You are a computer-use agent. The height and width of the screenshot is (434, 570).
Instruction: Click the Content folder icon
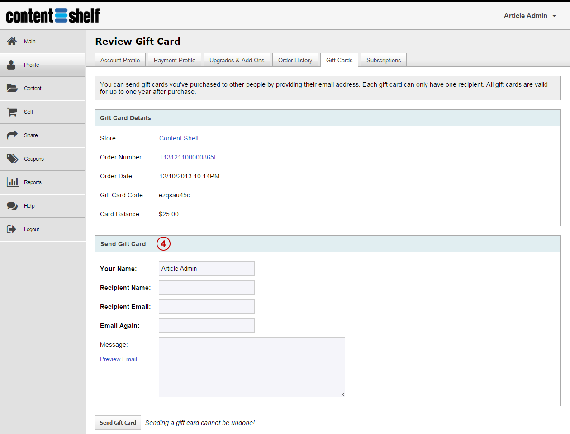(12, 88)
